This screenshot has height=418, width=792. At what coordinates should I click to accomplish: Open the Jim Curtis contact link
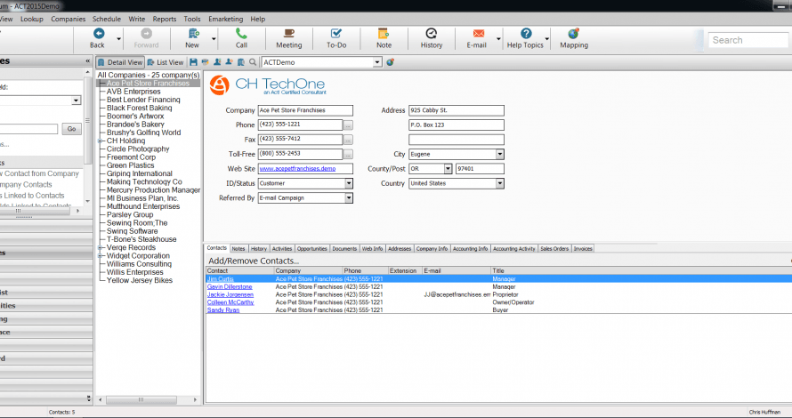pos(220,279)
